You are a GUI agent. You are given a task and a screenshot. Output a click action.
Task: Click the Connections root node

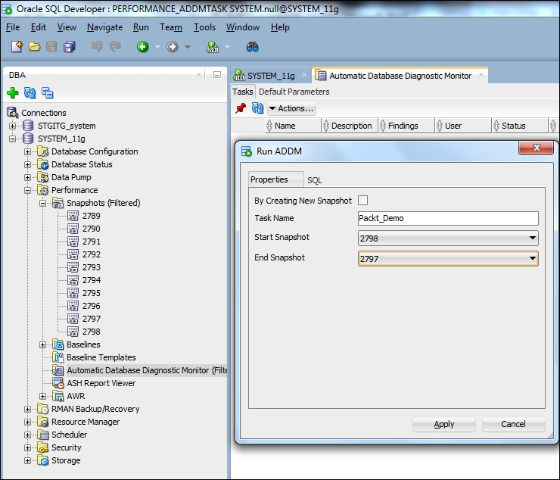(x=44, y=113)
